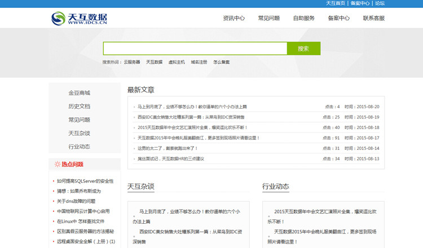
Task: Open 金豆商城 in the left sidebar
Action: point(79,93)
